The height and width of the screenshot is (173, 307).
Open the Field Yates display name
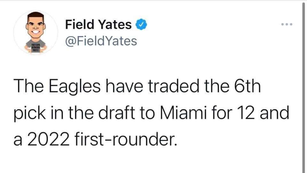point(98,25)
